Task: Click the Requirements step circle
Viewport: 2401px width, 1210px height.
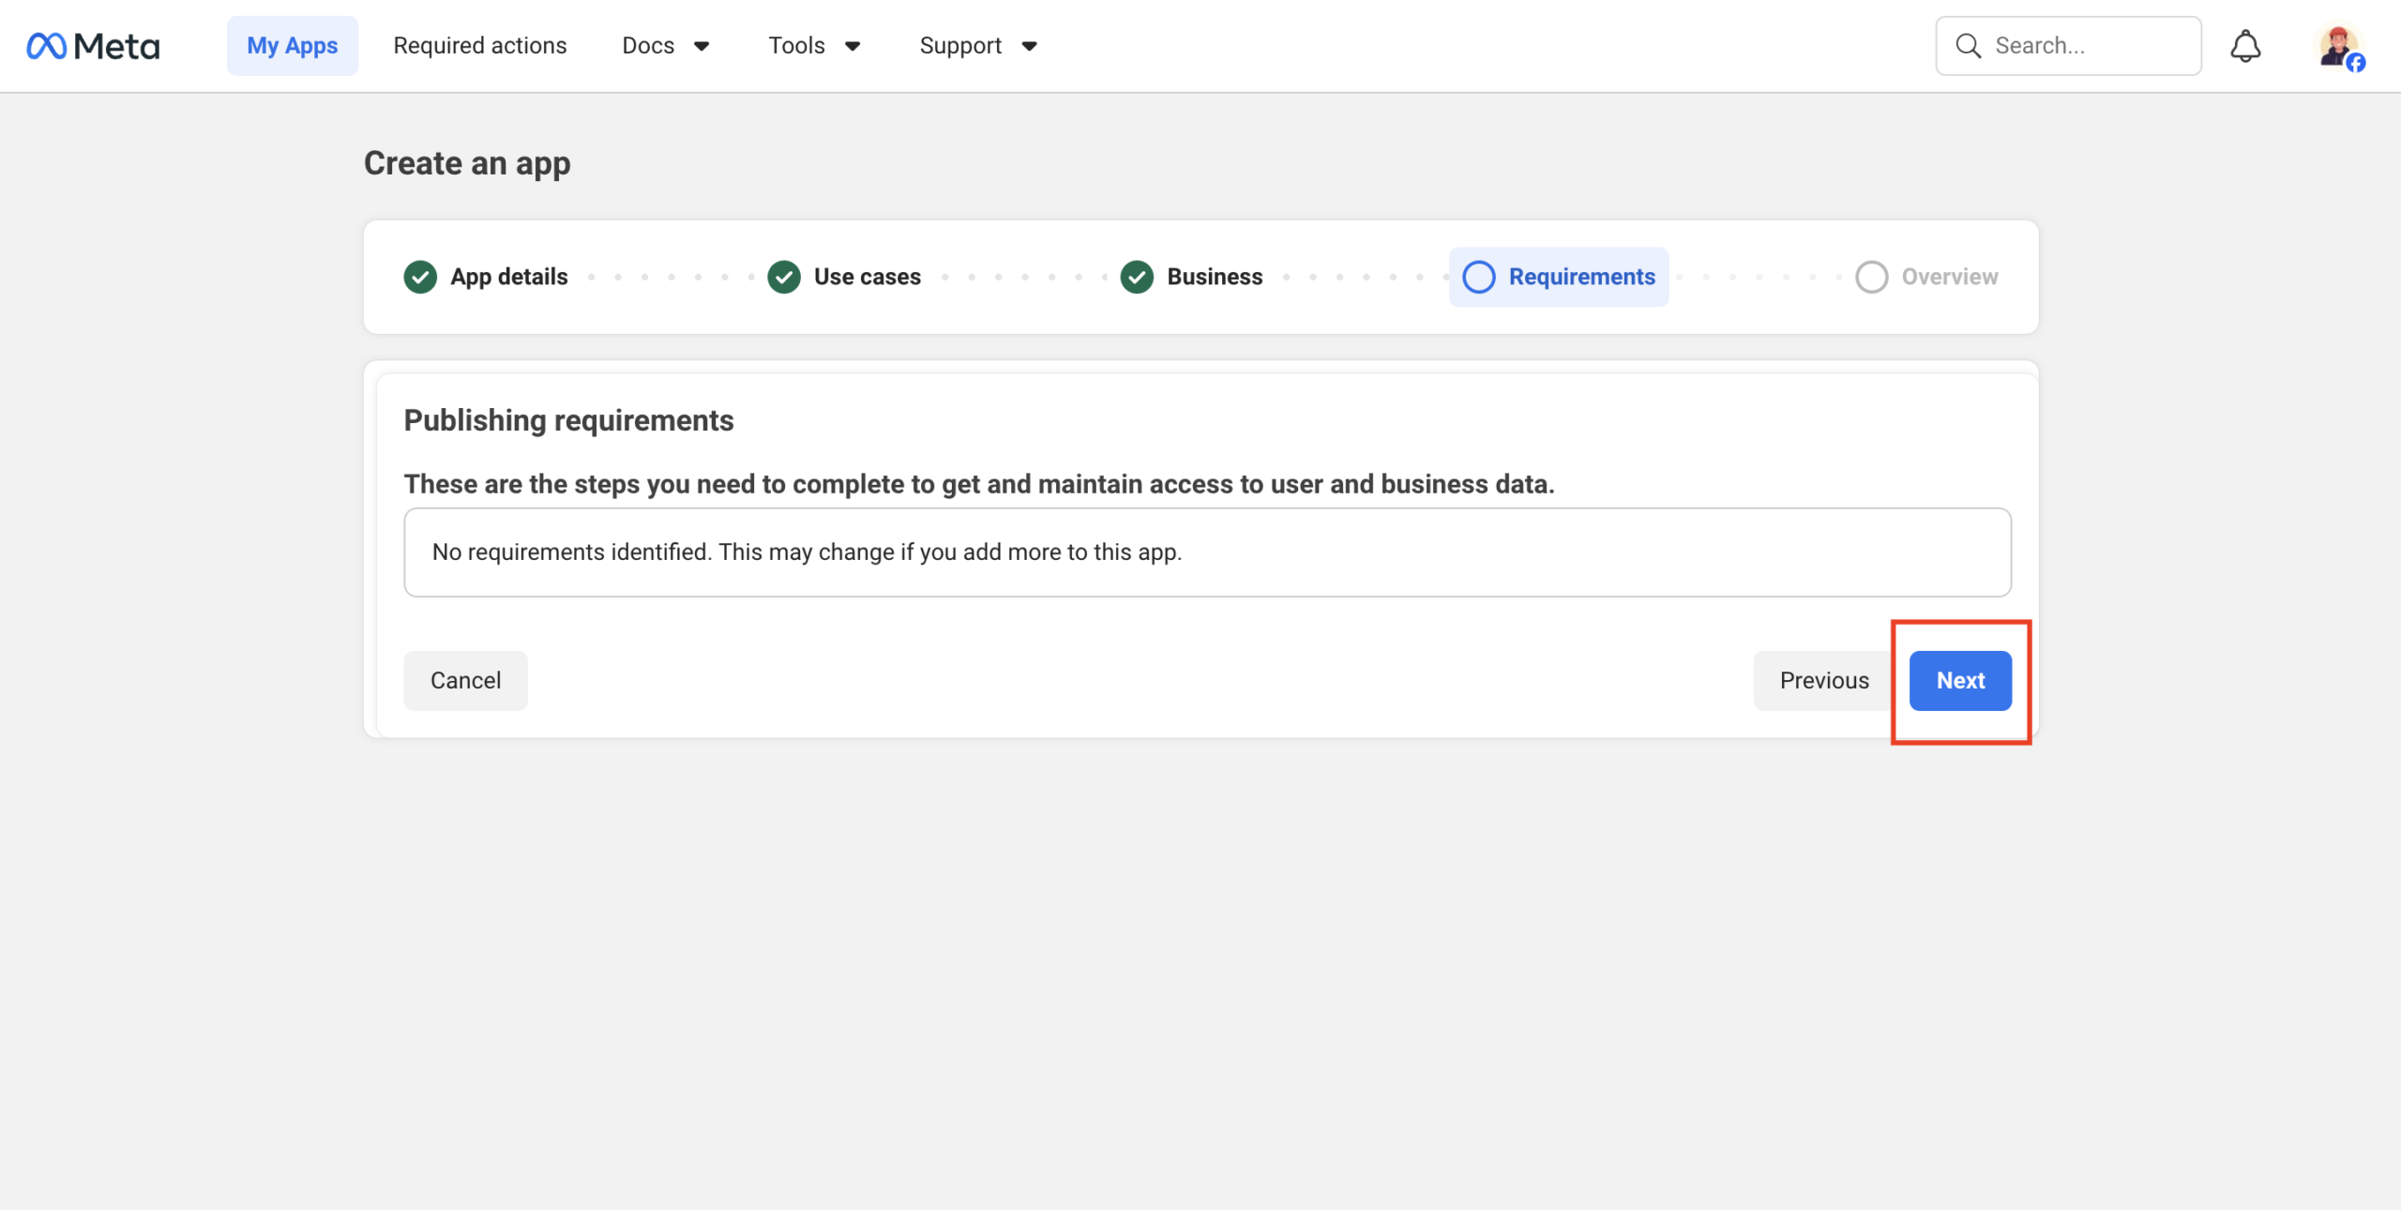Action: click(1479, 277)
